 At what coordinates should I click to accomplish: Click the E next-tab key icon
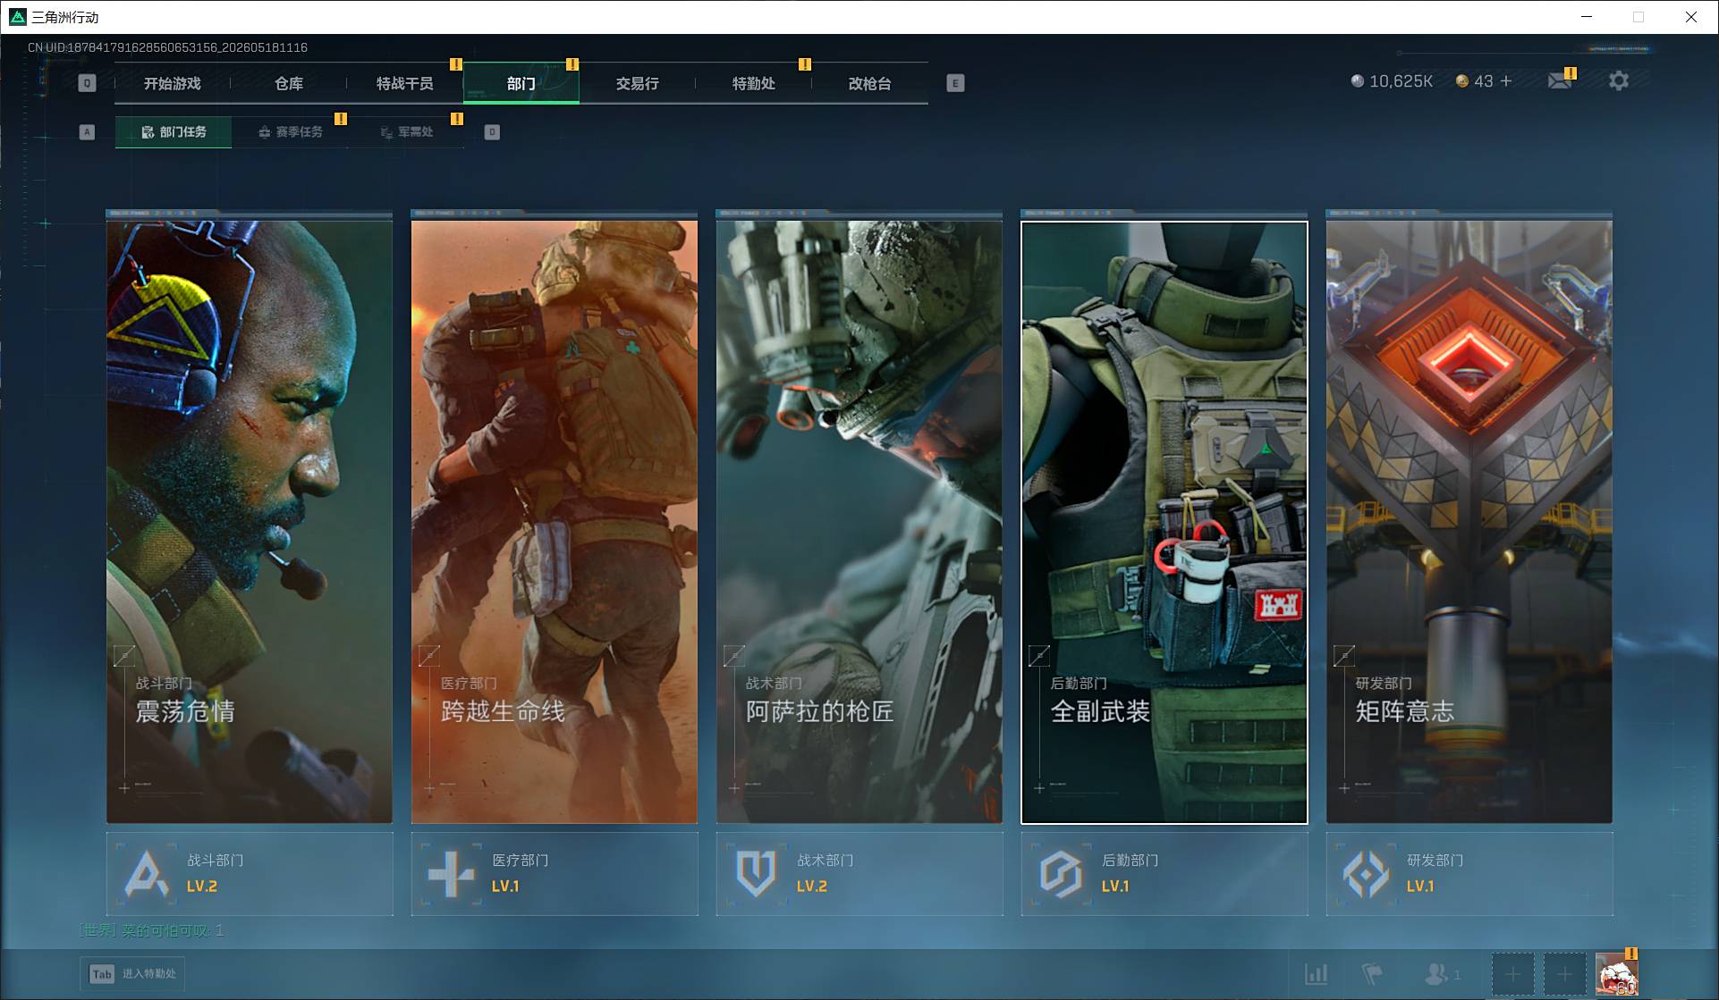click(x=955, y=83)
